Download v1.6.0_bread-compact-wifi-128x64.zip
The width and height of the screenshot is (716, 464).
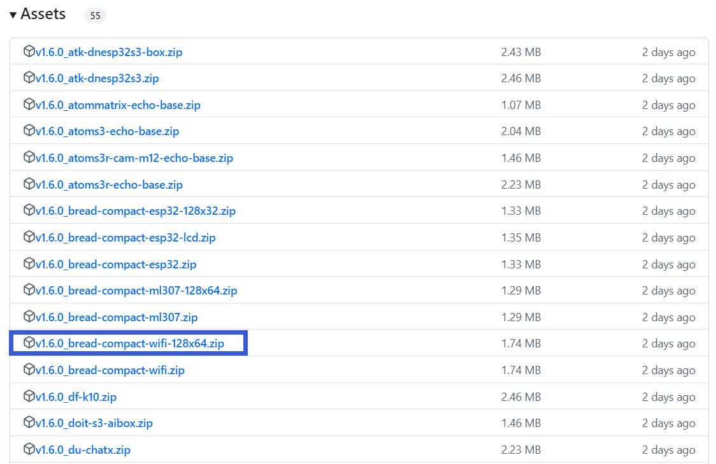(x=130, y=344)
